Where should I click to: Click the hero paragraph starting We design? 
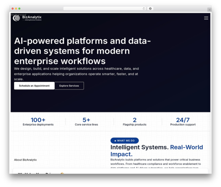[x=76, y=74]
